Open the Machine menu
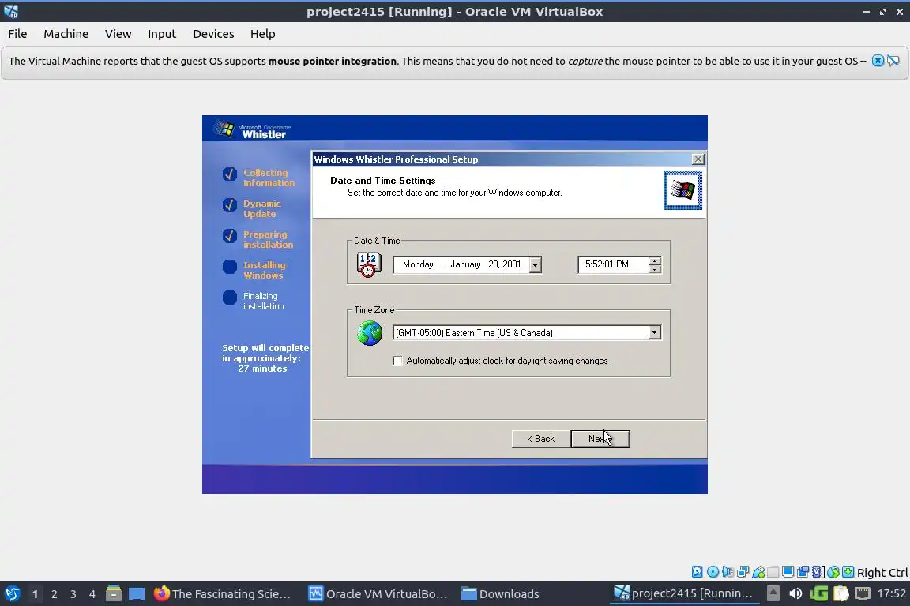 tap(66, 34)
